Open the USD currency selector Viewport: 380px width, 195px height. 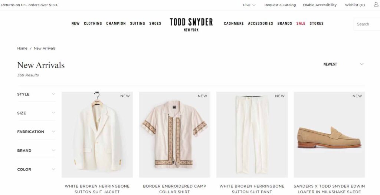(x=249, y=5)
